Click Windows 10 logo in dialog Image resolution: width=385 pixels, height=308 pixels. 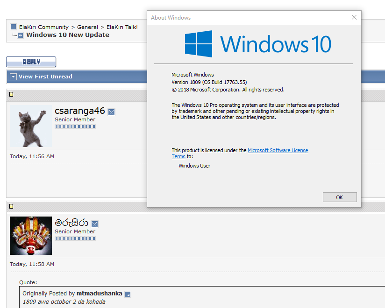tap(258, 44)
